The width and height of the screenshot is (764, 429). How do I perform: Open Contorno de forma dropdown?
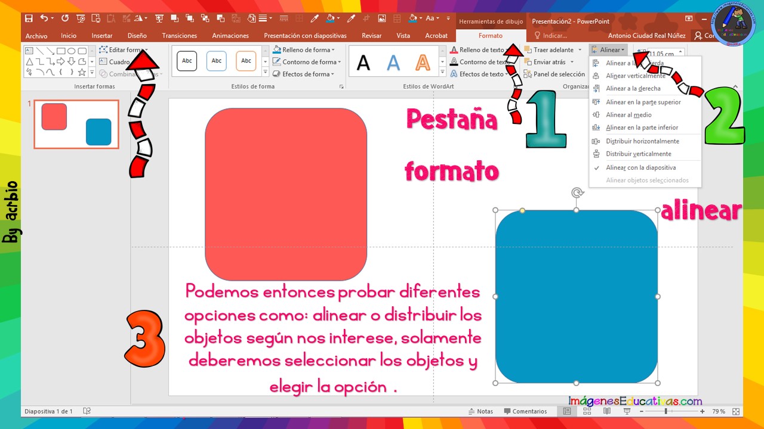point(307,62)
